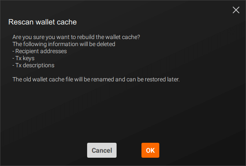Select the 'Tx descriptions' list line

(x=34, y=65)
